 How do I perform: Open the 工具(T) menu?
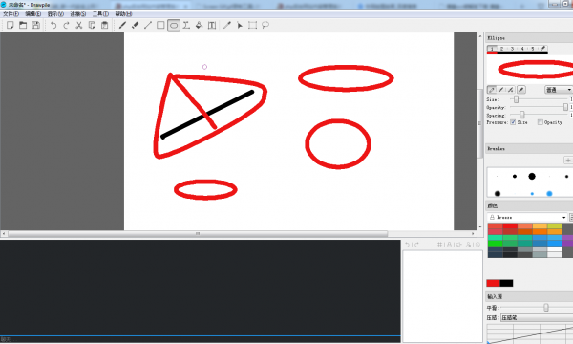[100, 14]
